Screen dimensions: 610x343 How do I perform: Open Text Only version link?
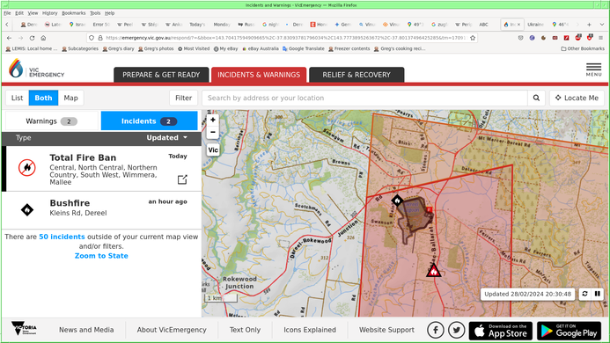pyautogui.click(x=245, y=330)
